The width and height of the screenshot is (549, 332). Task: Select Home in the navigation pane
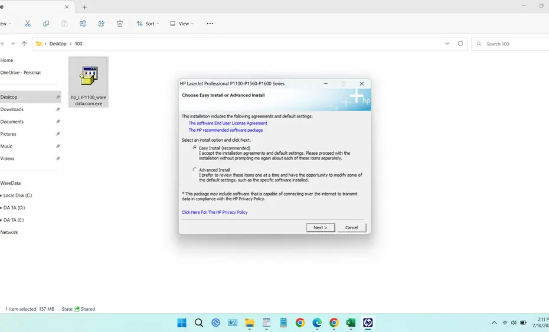(6, 60)
